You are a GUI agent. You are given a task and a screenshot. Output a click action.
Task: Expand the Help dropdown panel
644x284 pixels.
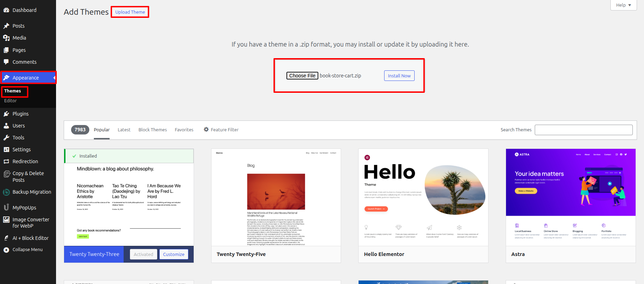[623, 5]
